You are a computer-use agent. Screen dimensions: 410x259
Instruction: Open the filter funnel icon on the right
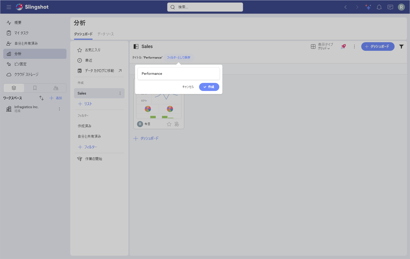pyautogui.click(x=401, y=46)
